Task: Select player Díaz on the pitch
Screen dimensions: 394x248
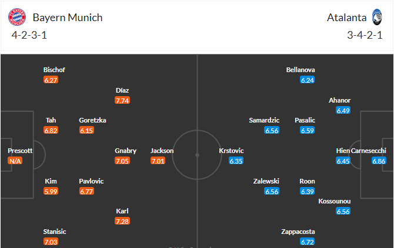Action: pyautogui.click(x=122, y=90)
